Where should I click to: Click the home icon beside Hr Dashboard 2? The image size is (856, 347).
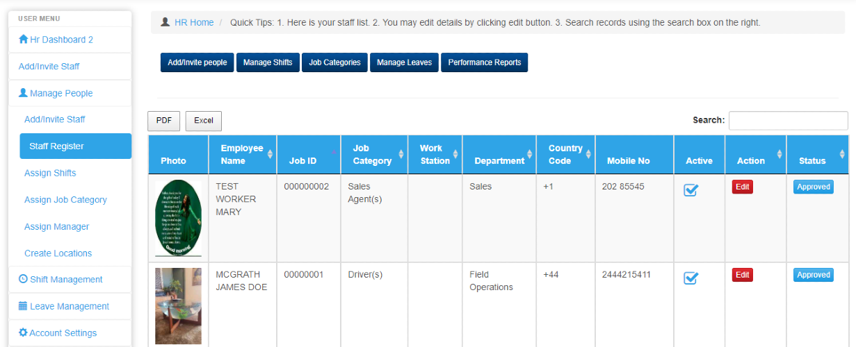tap(24, 40)
